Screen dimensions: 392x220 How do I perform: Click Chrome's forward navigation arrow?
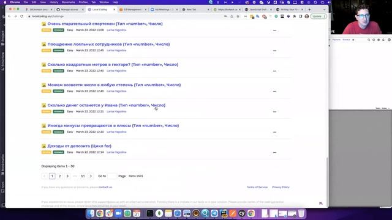15,16
